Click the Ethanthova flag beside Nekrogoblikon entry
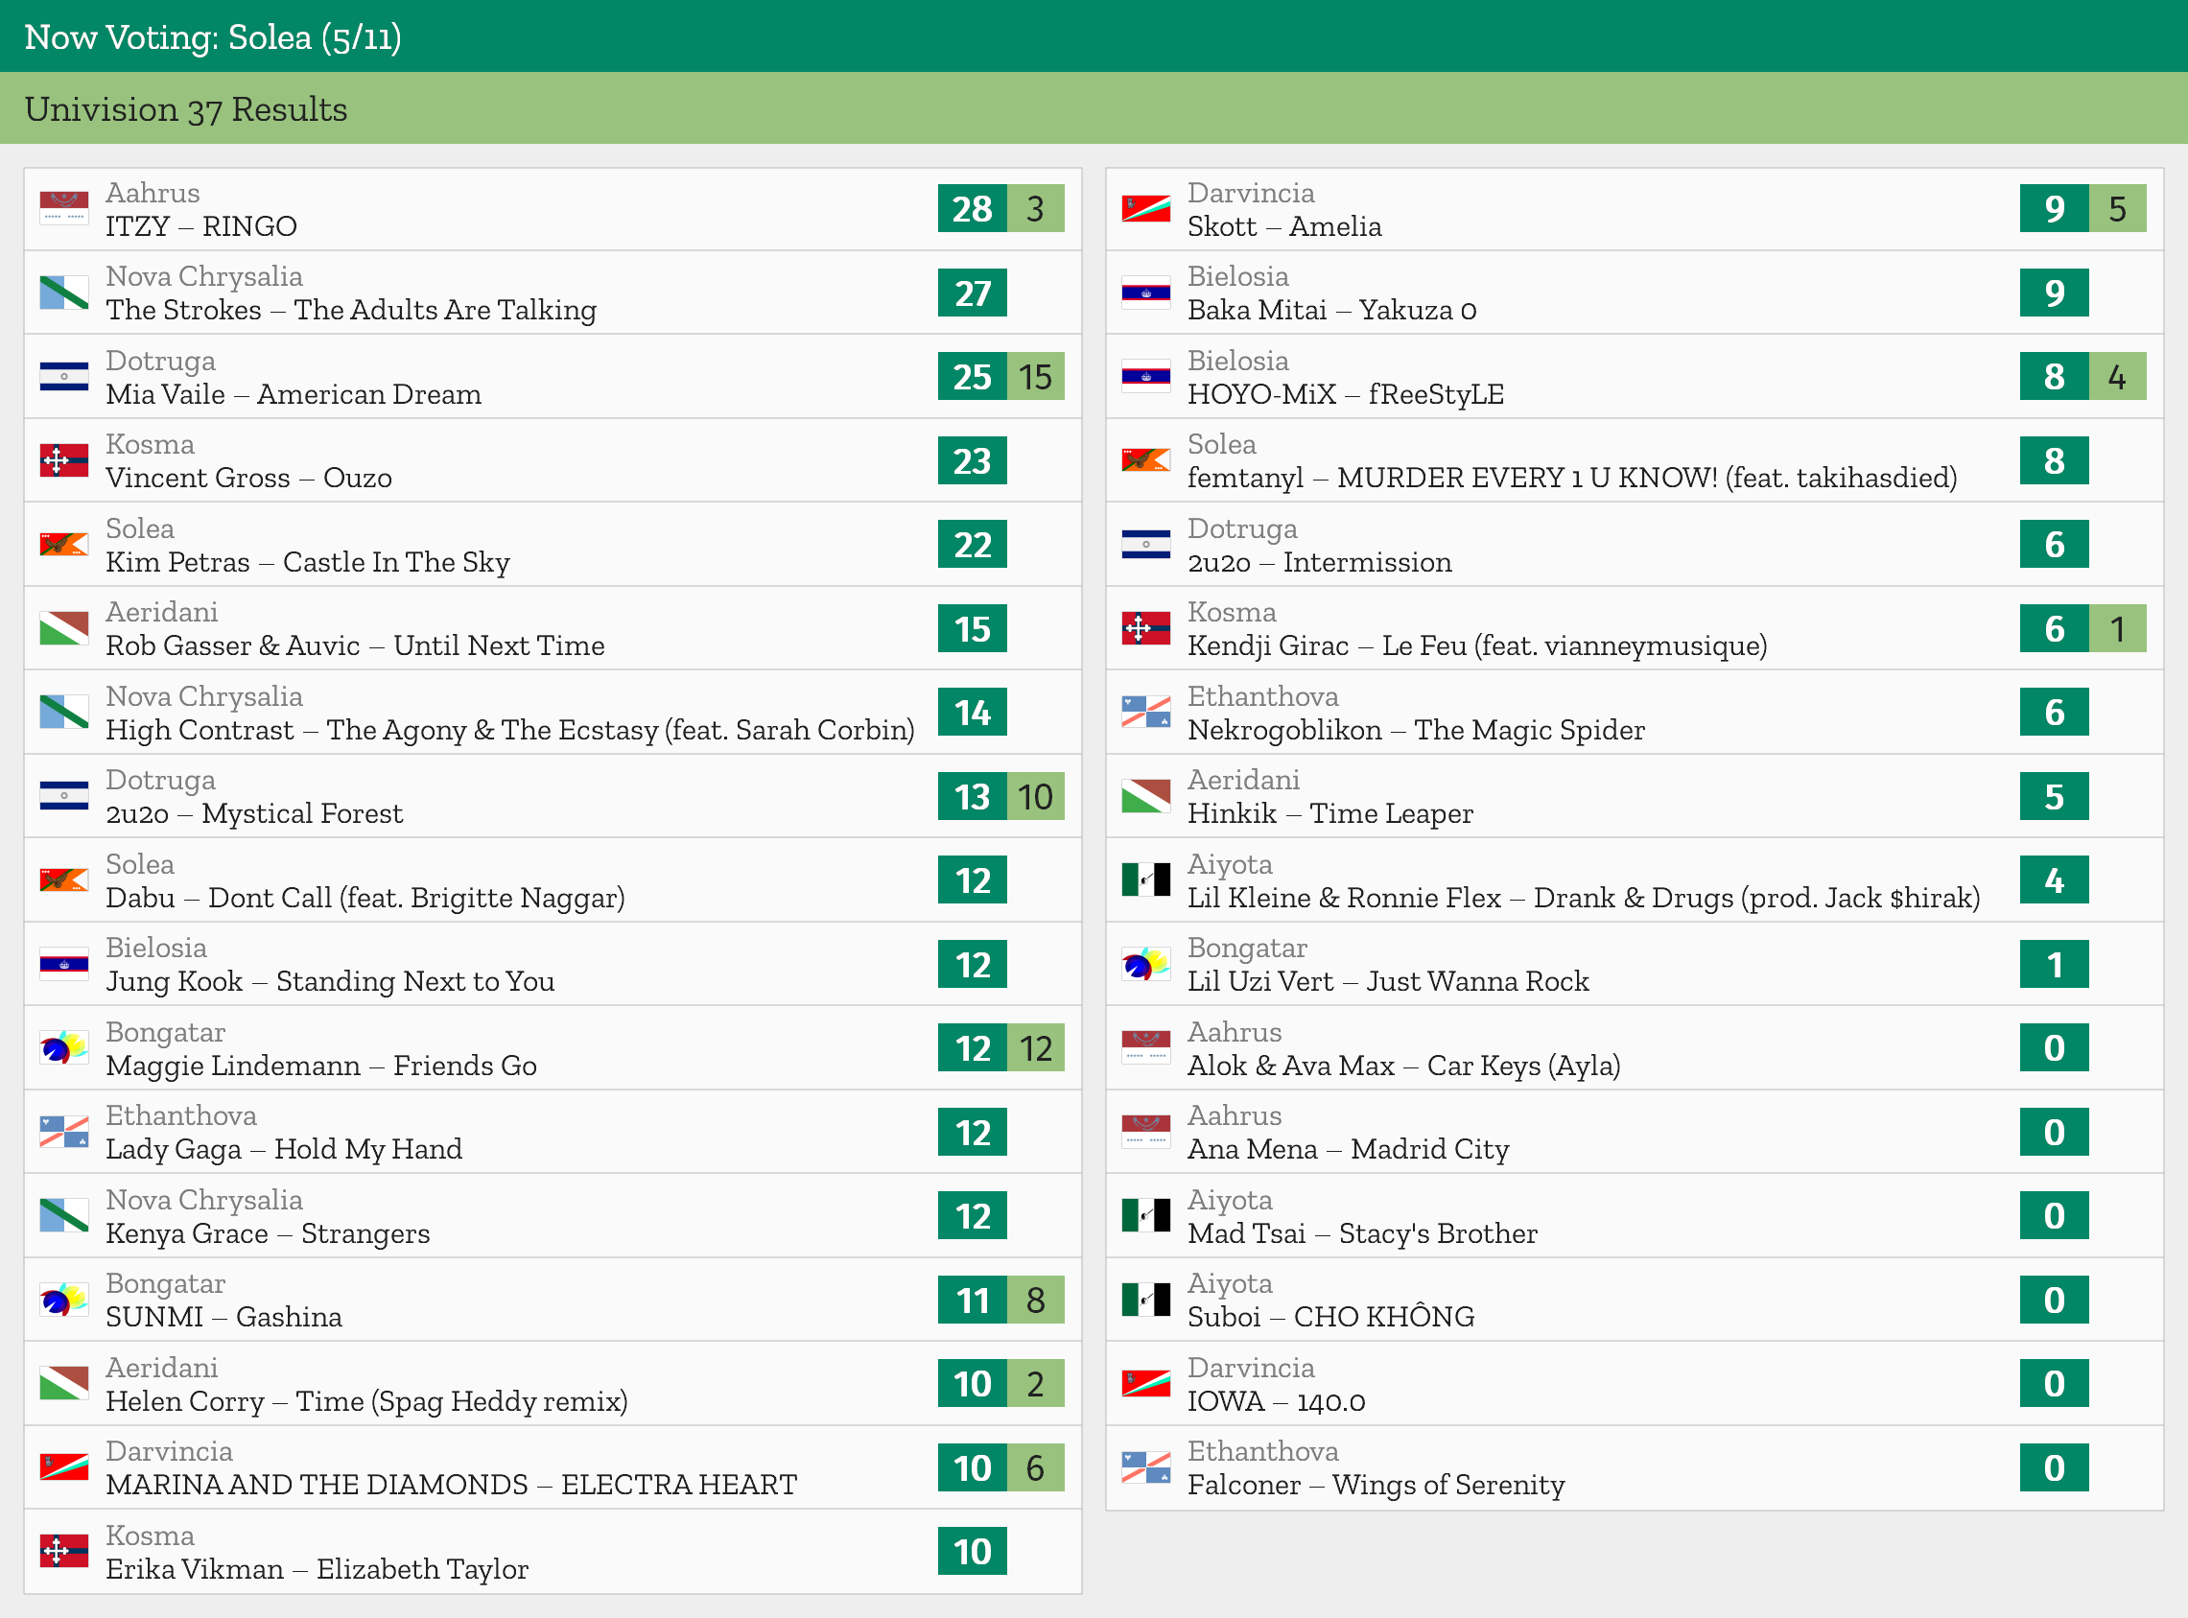2188x1618 pixels. [x=1146, y=712]
